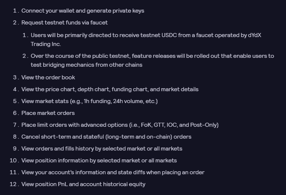Click 'View market stats' list item
Image resolution: width=286 pixels, height=195 pixels.
coord(90,101)
